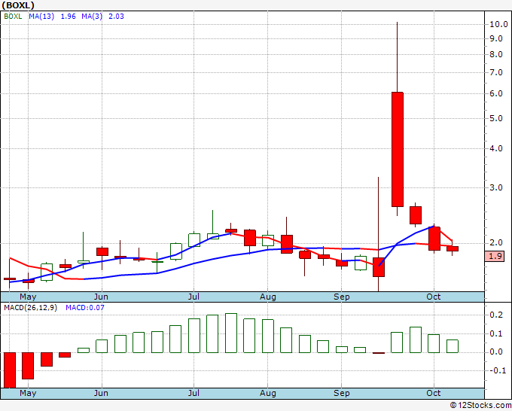Click Sep on the price chart date axis
Viewport: 512px width, 411px height.
pos(342,297)
